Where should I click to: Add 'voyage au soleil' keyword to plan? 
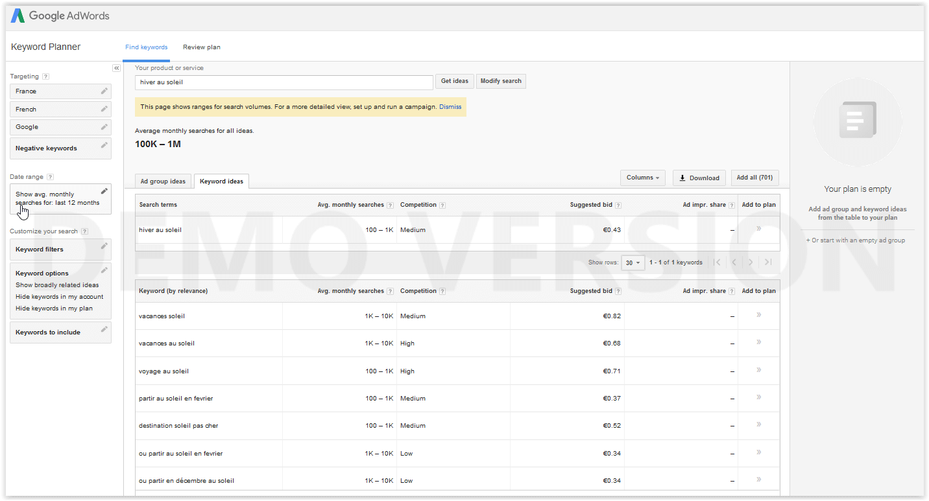pos(758,370)
